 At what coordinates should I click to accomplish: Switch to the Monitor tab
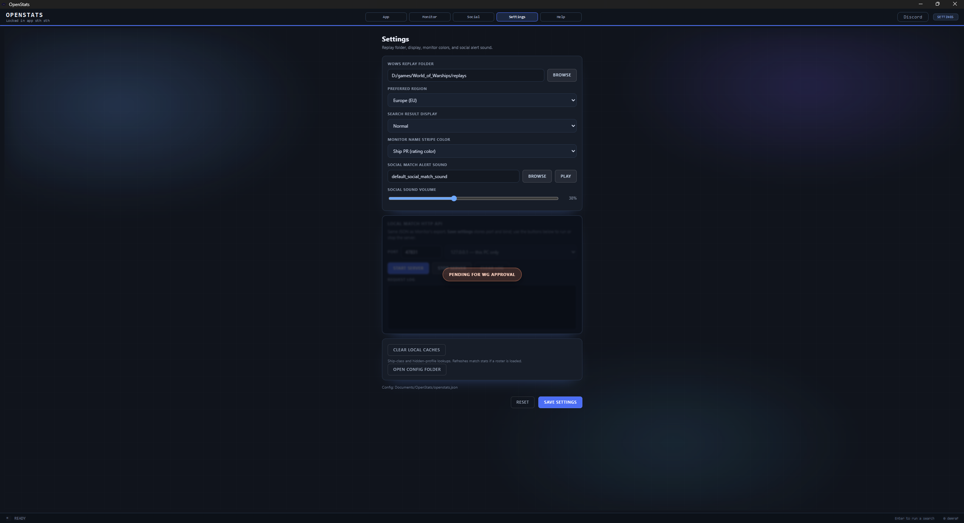[429, 17]
